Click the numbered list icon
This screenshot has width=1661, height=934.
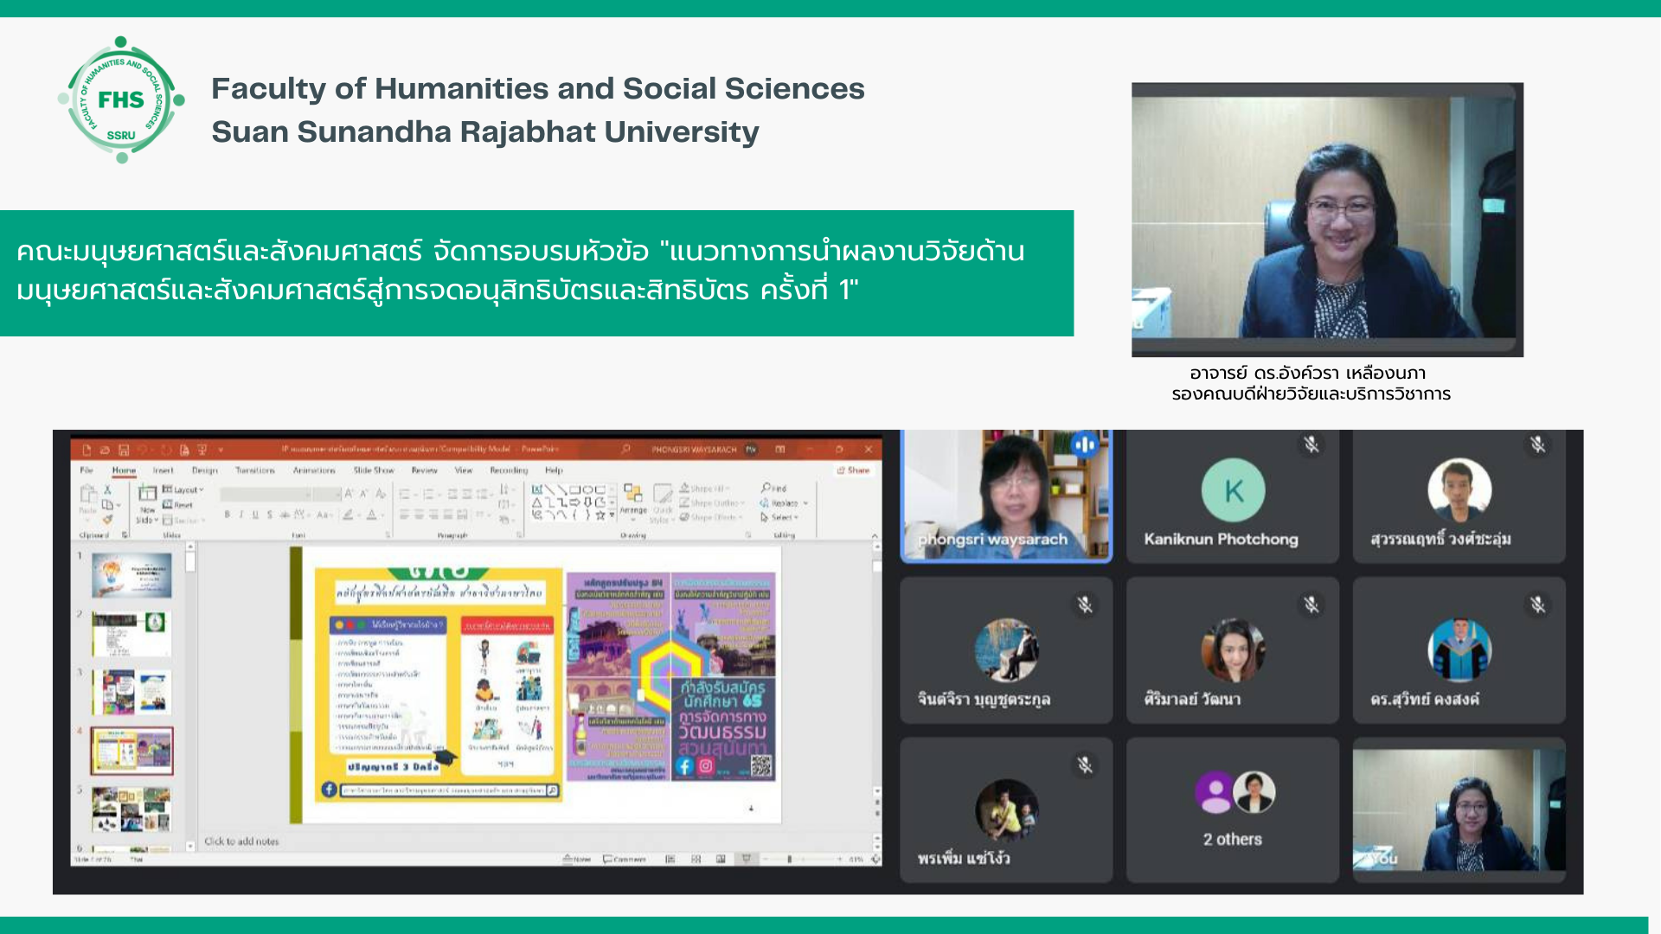click(x=429, y=494)
